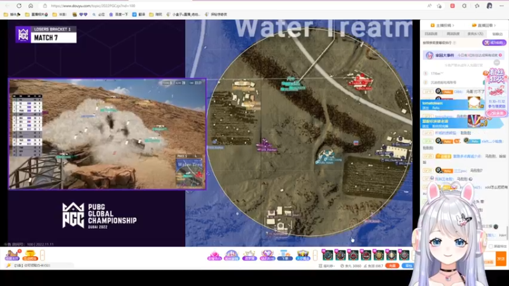This screenshot has height=286, width=509.
Task: Click the pink claim button on 粉丝狂欢 promo
Action: click(x=496, y=113)
